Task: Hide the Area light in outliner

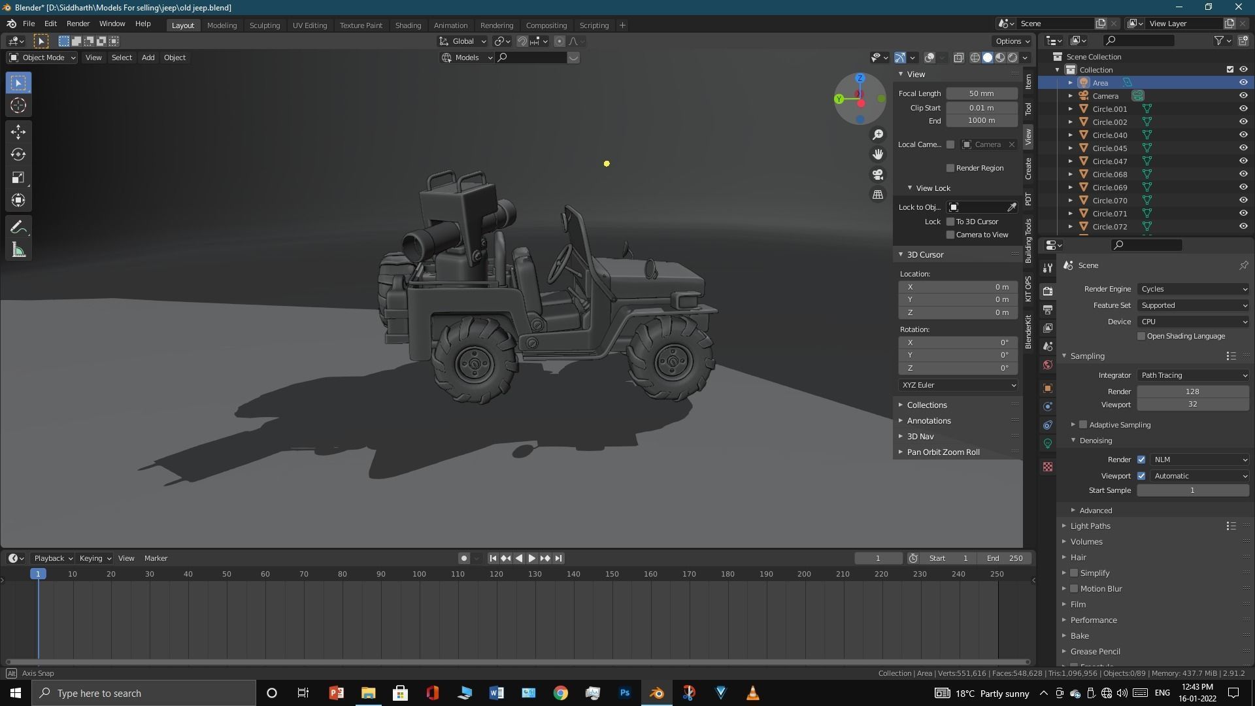Action: (1243, 82)
